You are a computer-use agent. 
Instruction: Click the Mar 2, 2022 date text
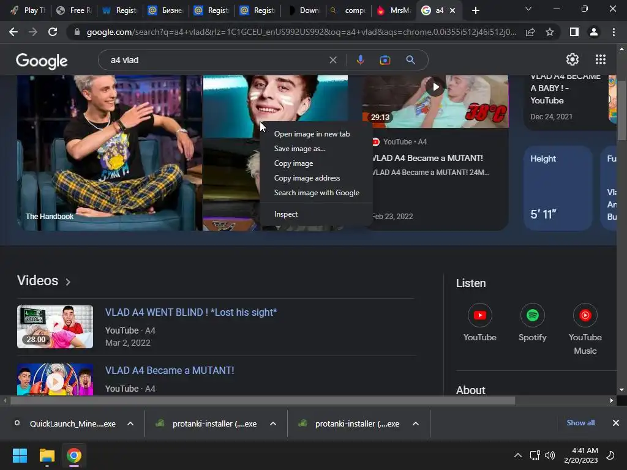pos(127,343)
